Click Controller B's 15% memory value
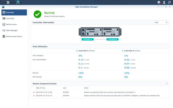 pyautogui.click(x=127, y=73)
